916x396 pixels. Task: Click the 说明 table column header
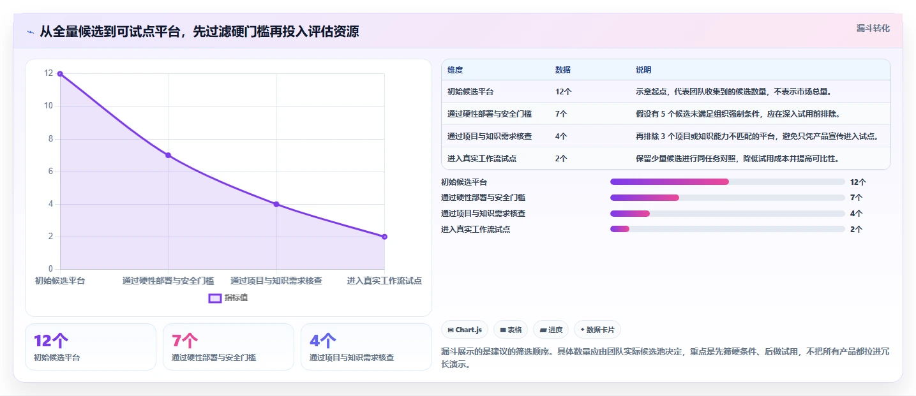click(643, 70)
